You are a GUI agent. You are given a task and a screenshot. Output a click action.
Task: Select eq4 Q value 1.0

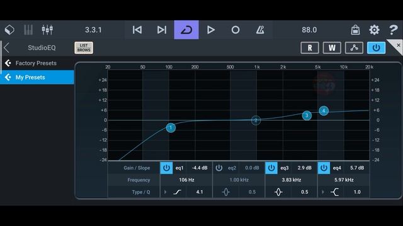coord(357,192)
